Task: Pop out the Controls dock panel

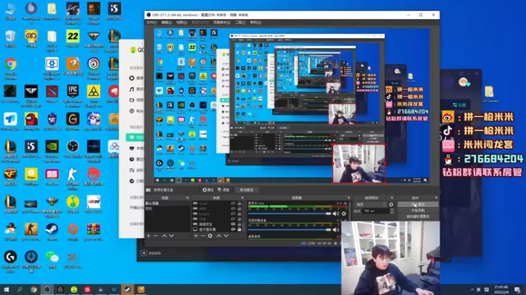Action: tap(436, 198)
